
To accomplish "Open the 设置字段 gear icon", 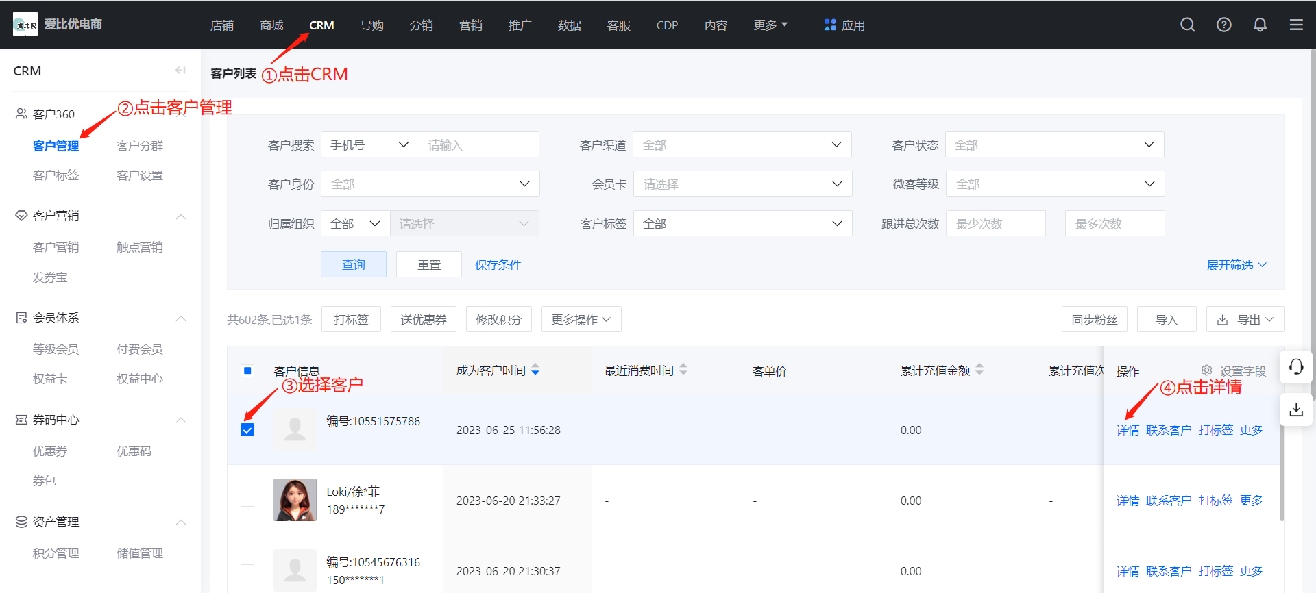I will (x=1206, y=370).
